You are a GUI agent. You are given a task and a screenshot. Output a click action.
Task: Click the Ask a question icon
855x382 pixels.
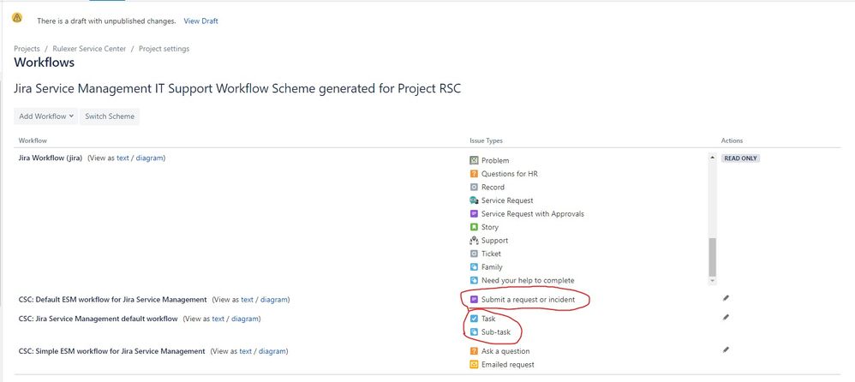tap(474, 351)
